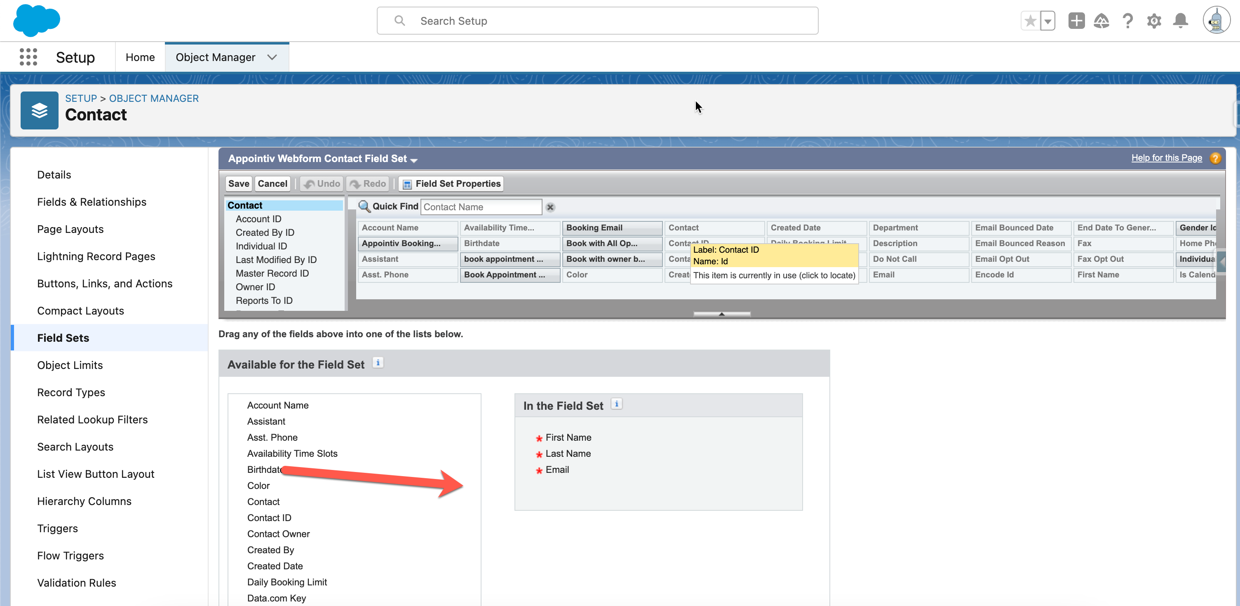Click the favorites star icon
The height and width of the screenshot is (606, 1240).
1030,21
